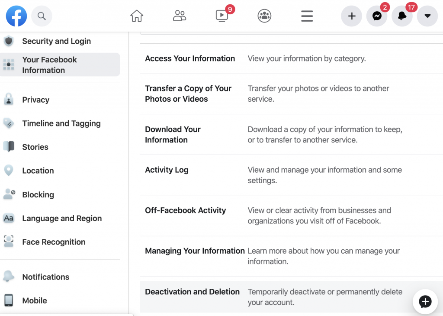Image resolution: width=443 pixels, height=316 pixels.
Task: Click the Timeline and Tagging tag icon
Action: pos(9,123)
